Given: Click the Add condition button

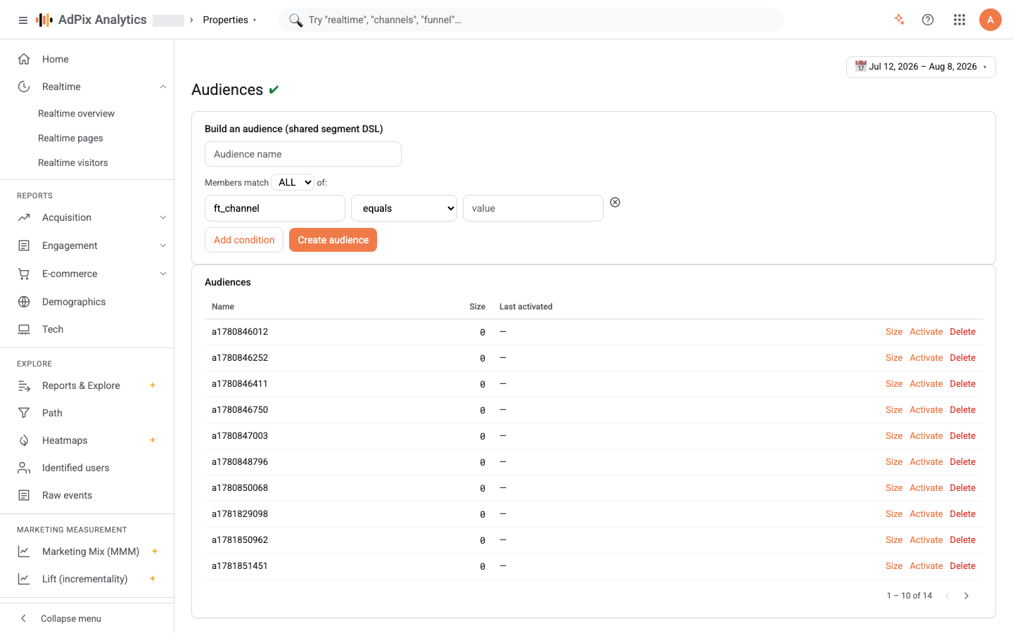Looking at the screenshot, I should (244, 240).
